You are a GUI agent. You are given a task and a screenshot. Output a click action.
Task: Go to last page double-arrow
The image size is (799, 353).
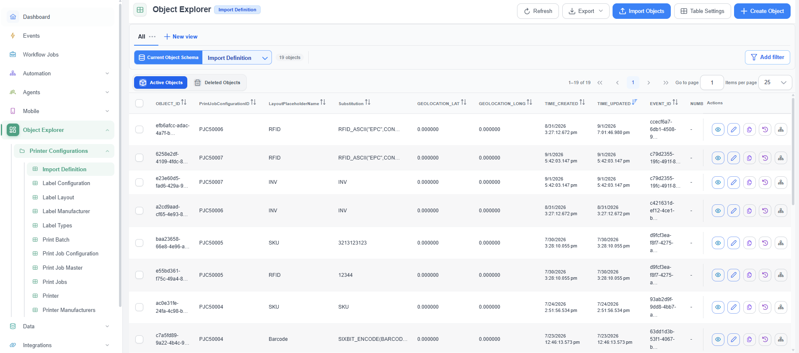point(666,82)
